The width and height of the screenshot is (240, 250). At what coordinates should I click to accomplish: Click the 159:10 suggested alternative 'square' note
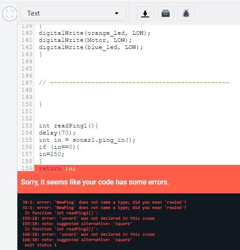click(x=77, y=224)
